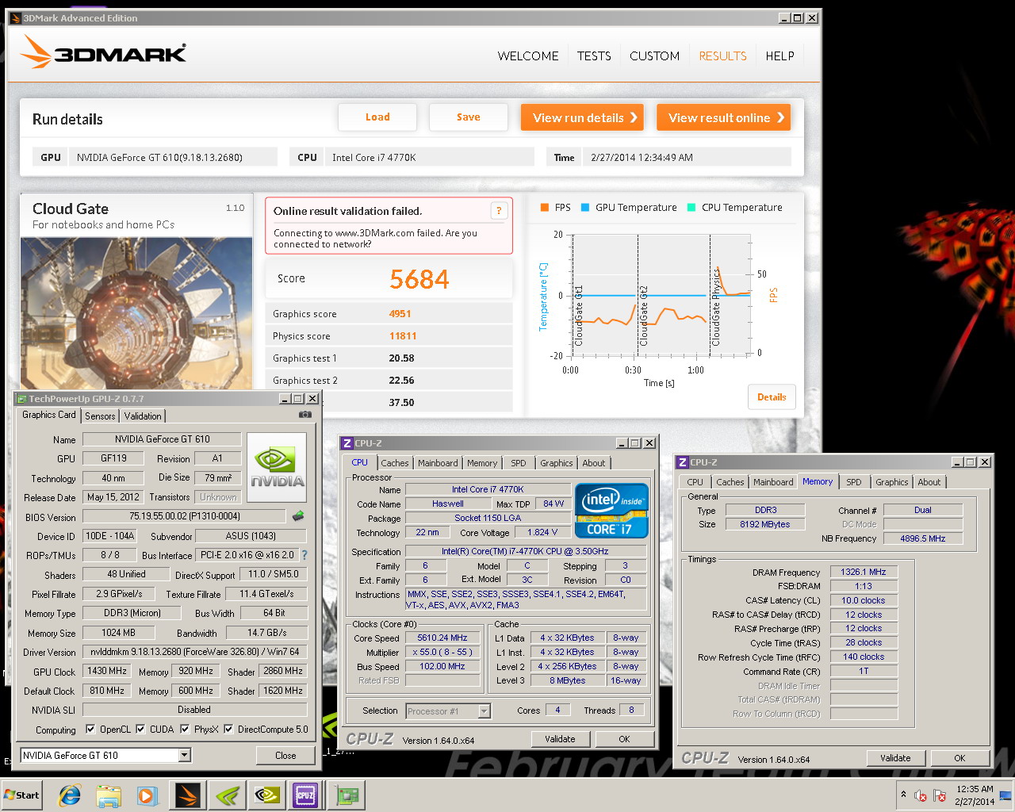Open Windows Explorer folder from taskbar

(x=109, y=795)
